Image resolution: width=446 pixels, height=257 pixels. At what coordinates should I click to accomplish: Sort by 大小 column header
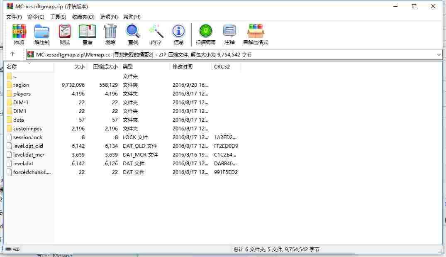point(79,66)
